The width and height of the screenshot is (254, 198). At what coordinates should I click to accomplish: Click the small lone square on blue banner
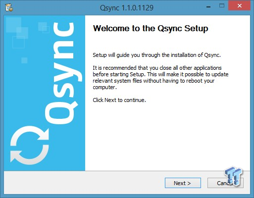(24, 60)
